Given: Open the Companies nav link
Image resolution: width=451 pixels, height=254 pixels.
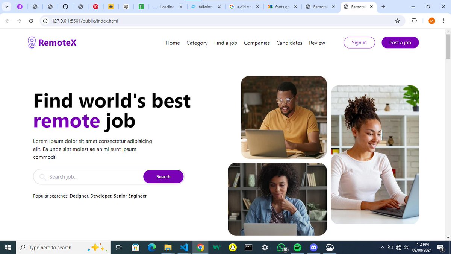Looking at the screenshot, I should [x=257, y=43].
